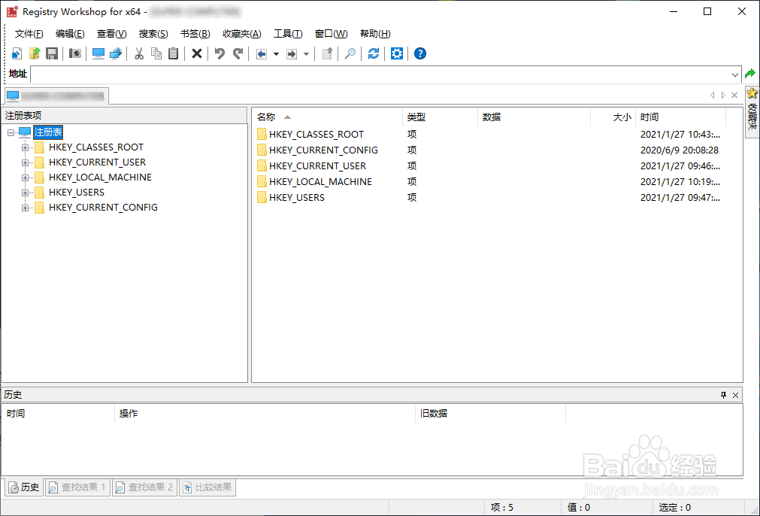The image size is (760, 516).
Task: Take a registry snapshot with the camera icon
Action: [x=75, y=53]
